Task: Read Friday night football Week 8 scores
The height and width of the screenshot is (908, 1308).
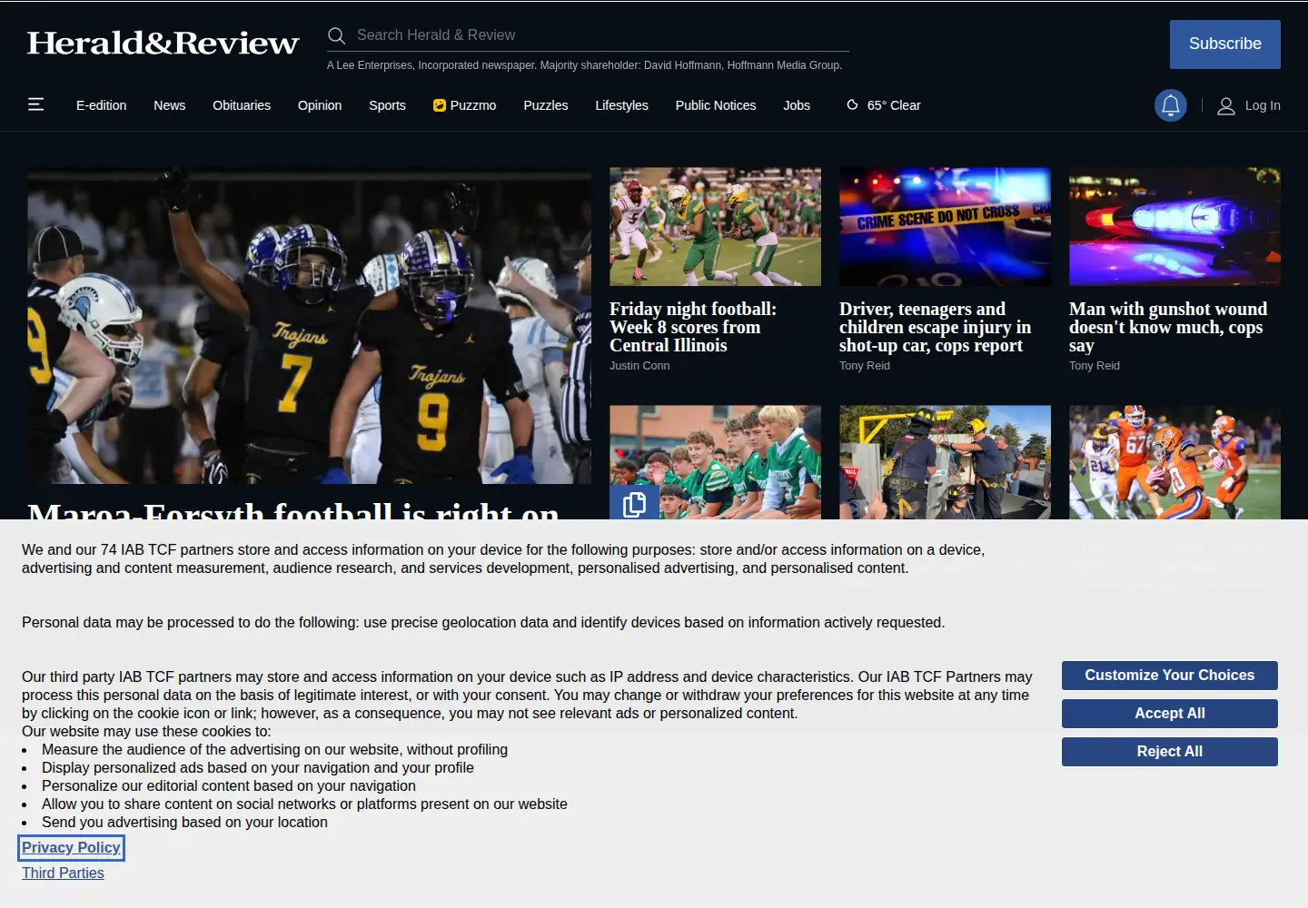Action: tap(693, 327)
